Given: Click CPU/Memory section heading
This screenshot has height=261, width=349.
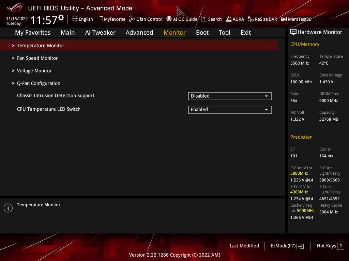Looking at the screenshot, I should tap(305, 44).
